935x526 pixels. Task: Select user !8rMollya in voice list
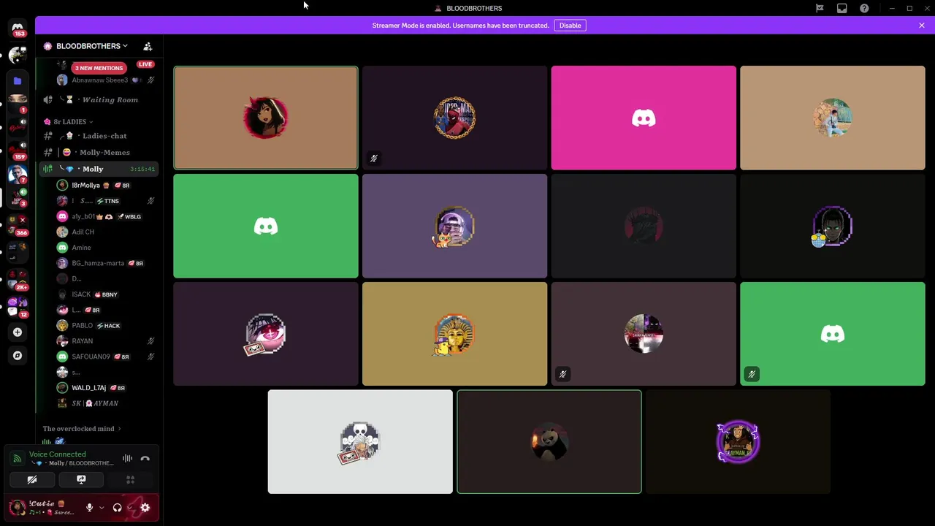click(x=106, y=186)
